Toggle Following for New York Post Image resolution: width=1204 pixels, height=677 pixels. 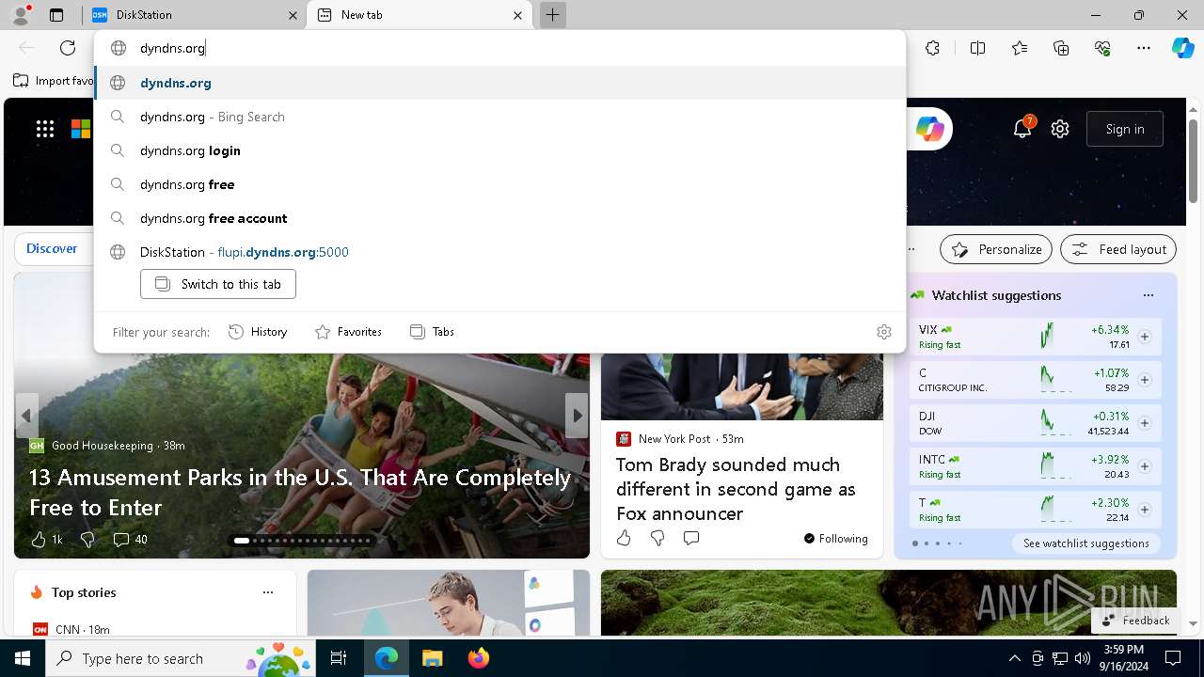point(835,539)
